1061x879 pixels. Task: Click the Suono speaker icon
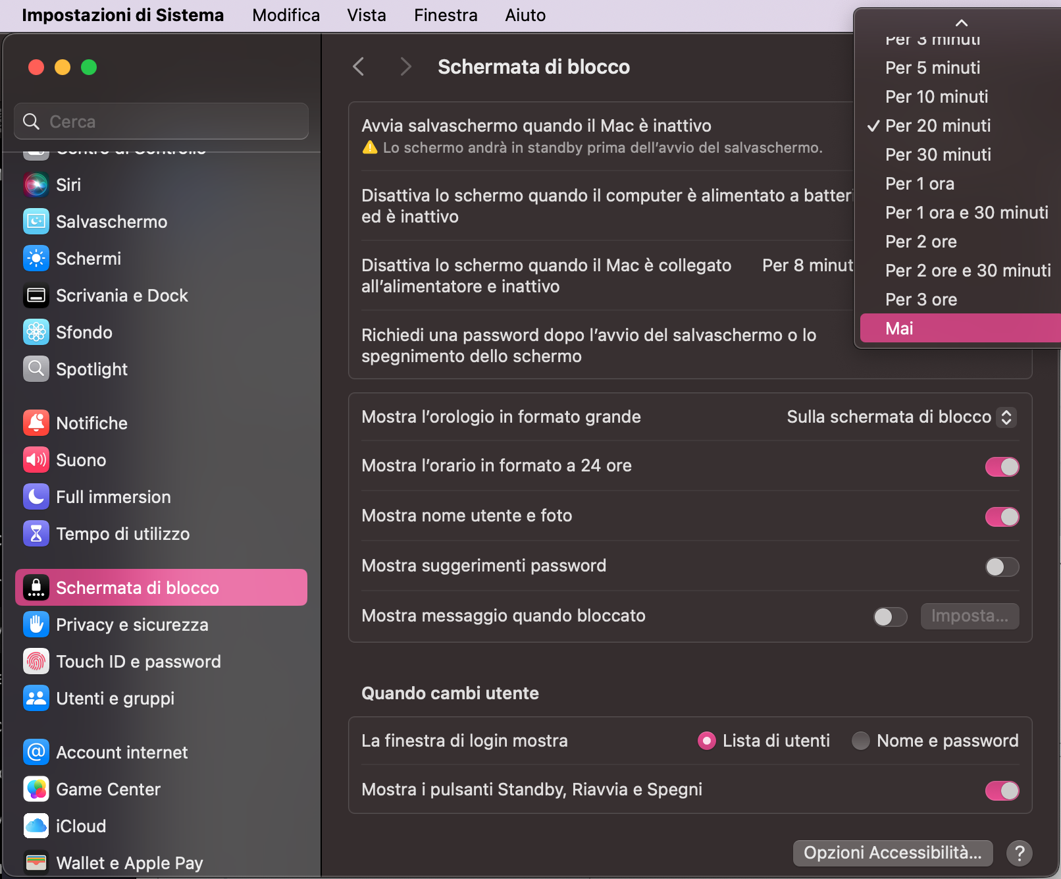pos(36,460)
